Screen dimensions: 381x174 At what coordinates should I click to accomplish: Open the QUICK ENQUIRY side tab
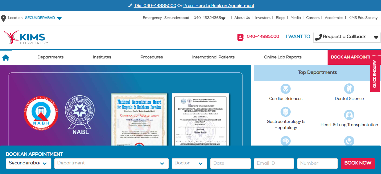(x=375, y=74)
